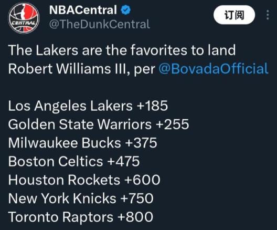Click the NBACentral display name
The width and height of the screenshot is (277, 230).
(83, 10)
